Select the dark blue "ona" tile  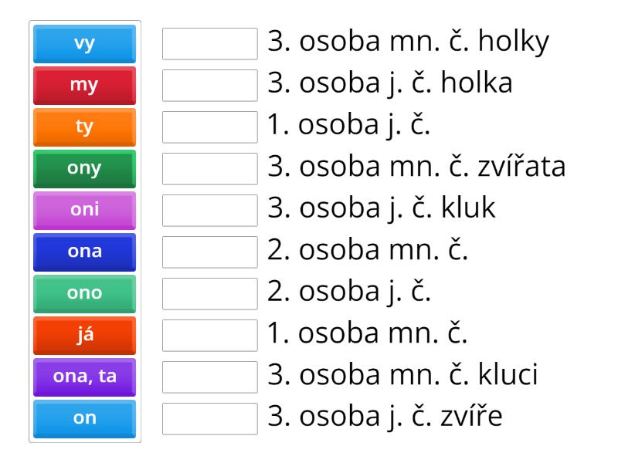83,252
